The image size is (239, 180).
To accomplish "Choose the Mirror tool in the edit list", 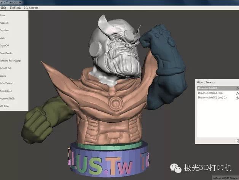I will [x=3, y=15].
